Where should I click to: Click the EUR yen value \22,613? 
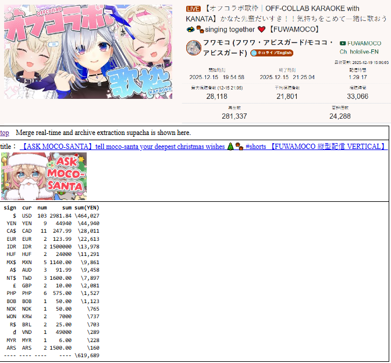[88, 239]
